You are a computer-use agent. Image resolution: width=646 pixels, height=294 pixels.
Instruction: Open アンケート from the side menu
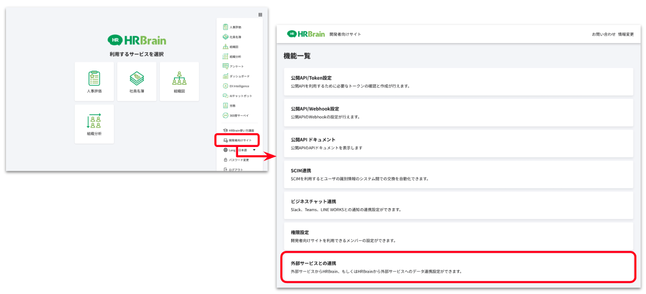[237, 66]
